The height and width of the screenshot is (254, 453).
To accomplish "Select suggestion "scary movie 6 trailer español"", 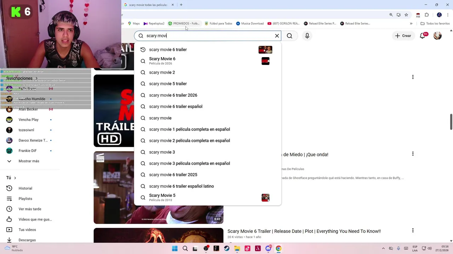I will coord(208,107).
